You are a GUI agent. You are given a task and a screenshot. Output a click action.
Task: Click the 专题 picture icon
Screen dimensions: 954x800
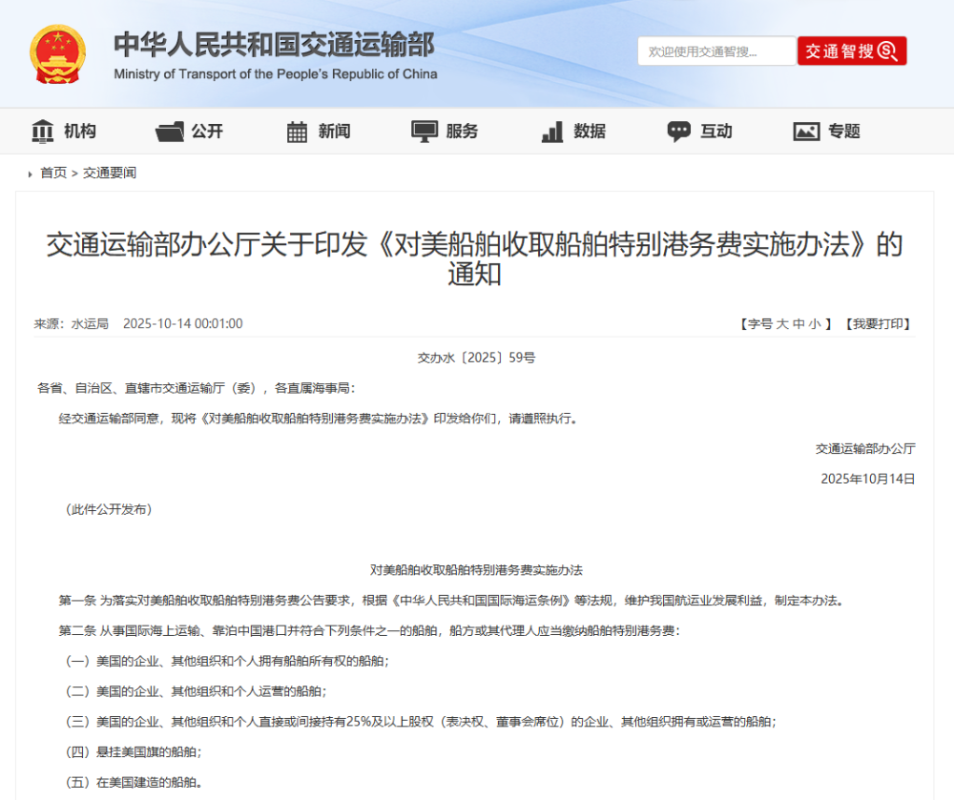coord(806,132)
